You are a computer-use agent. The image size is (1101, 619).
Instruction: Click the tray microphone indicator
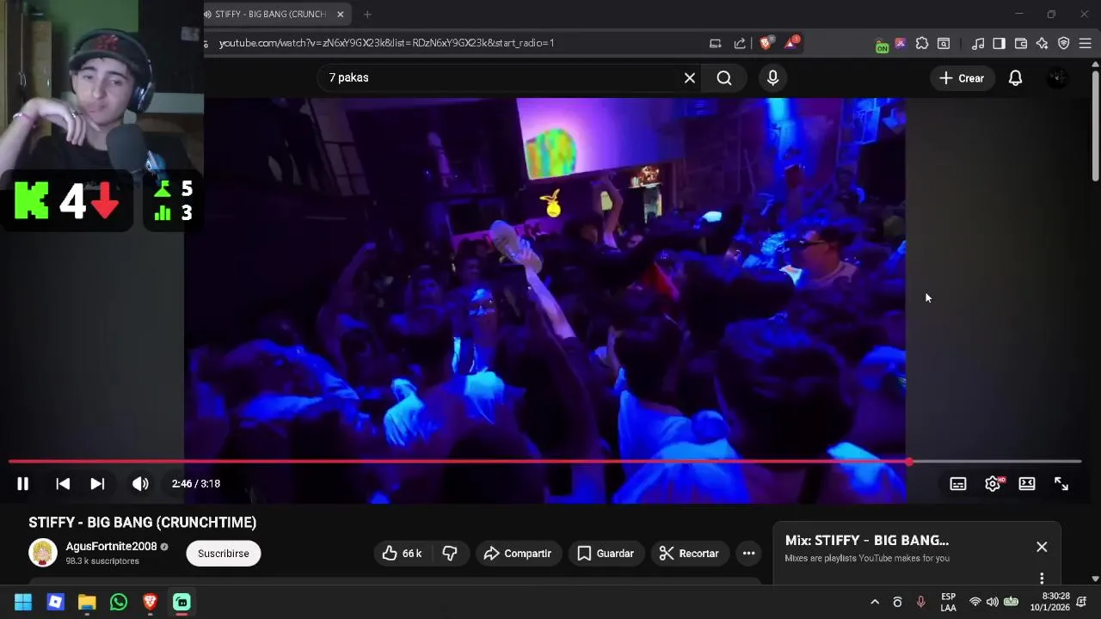(920, 602)
